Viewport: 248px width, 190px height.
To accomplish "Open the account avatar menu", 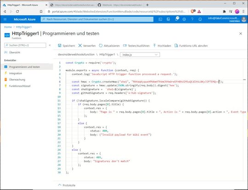I will tap(244, 19).
